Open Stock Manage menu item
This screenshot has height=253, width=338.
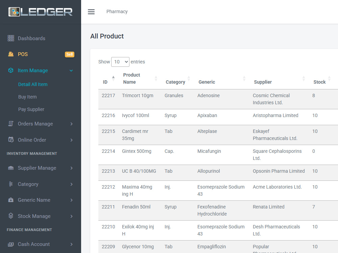[34, 216]
